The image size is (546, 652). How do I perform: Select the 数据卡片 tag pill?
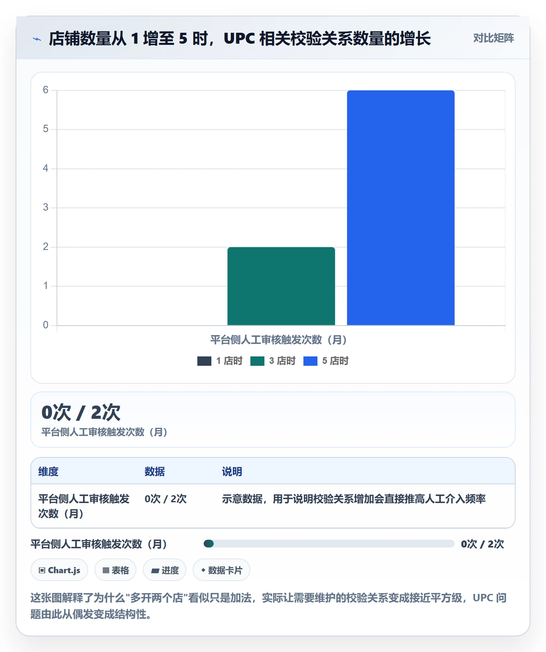point(222,570)
